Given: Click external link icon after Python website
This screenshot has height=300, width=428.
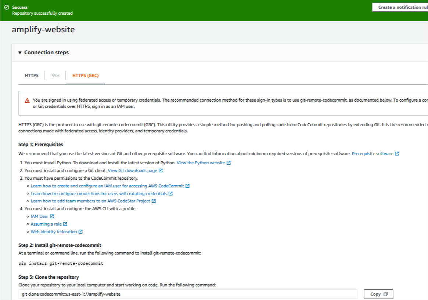Looking at the screenshot, I should pyautogui.click(x=229, y=163).
